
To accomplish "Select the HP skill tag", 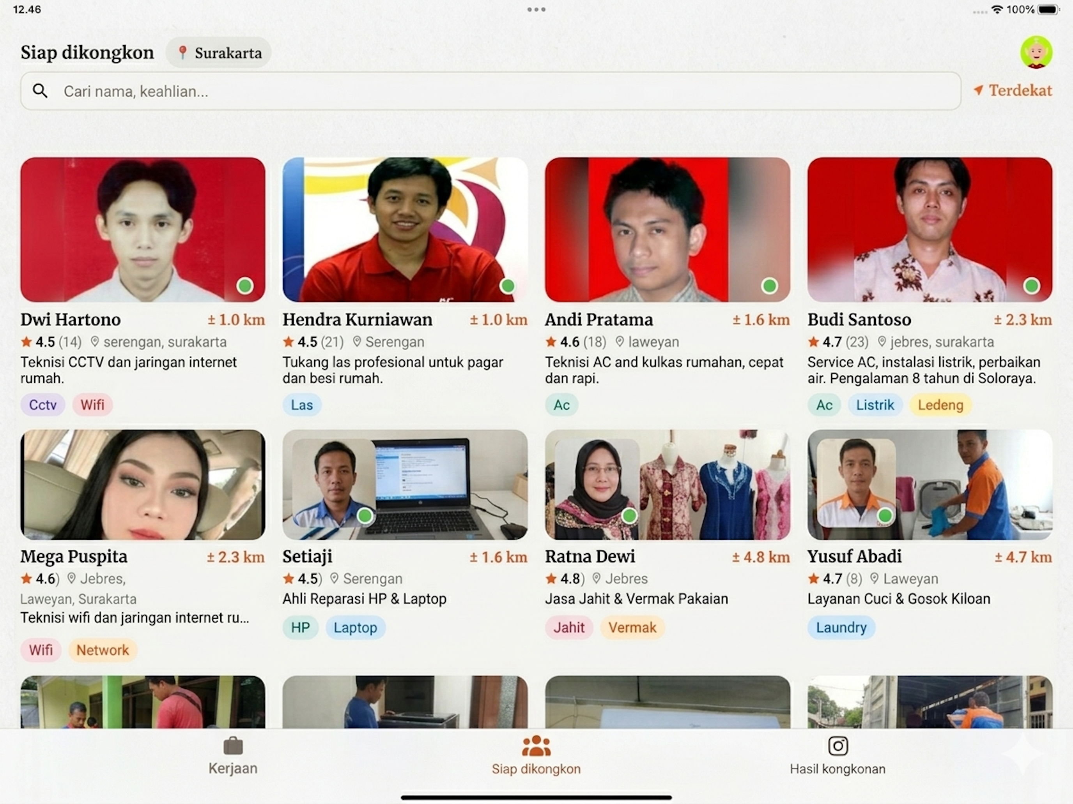I will click(x=300, y=627).
